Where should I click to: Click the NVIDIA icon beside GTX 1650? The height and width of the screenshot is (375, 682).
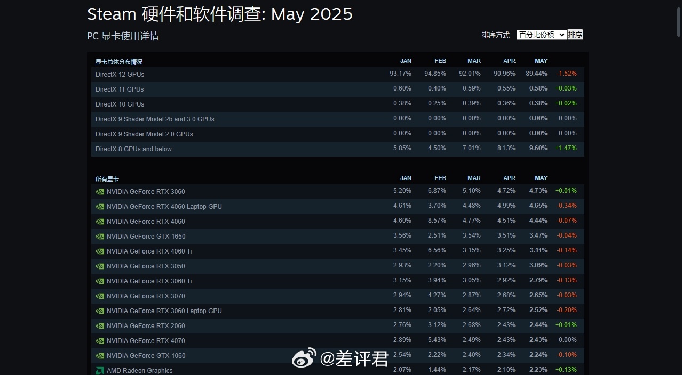click(x=100, y=237)
